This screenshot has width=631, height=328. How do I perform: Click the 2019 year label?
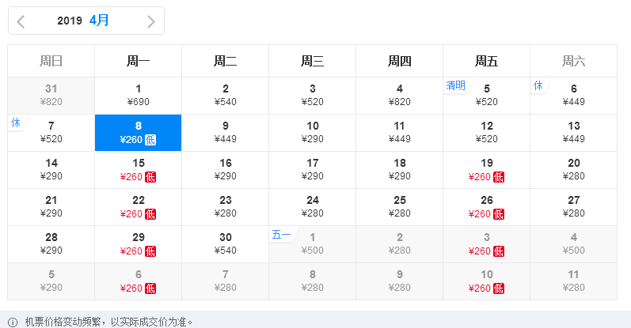[x=69, y=21]
